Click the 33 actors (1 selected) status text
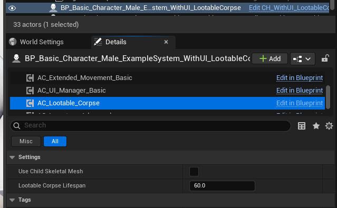 [46, 25]
